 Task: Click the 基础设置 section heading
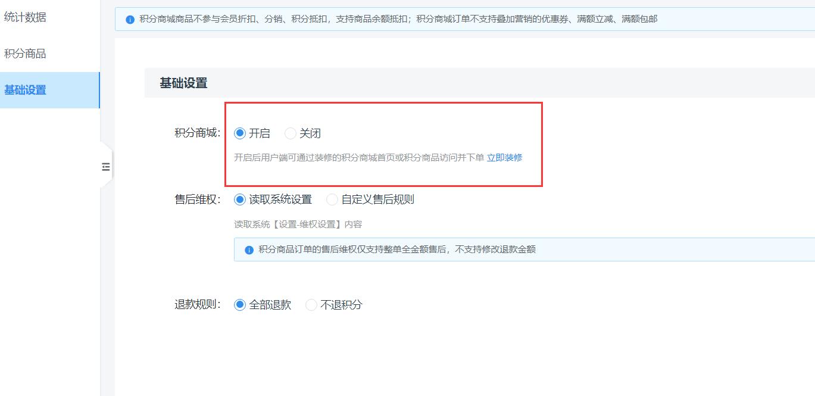[183, 83]
